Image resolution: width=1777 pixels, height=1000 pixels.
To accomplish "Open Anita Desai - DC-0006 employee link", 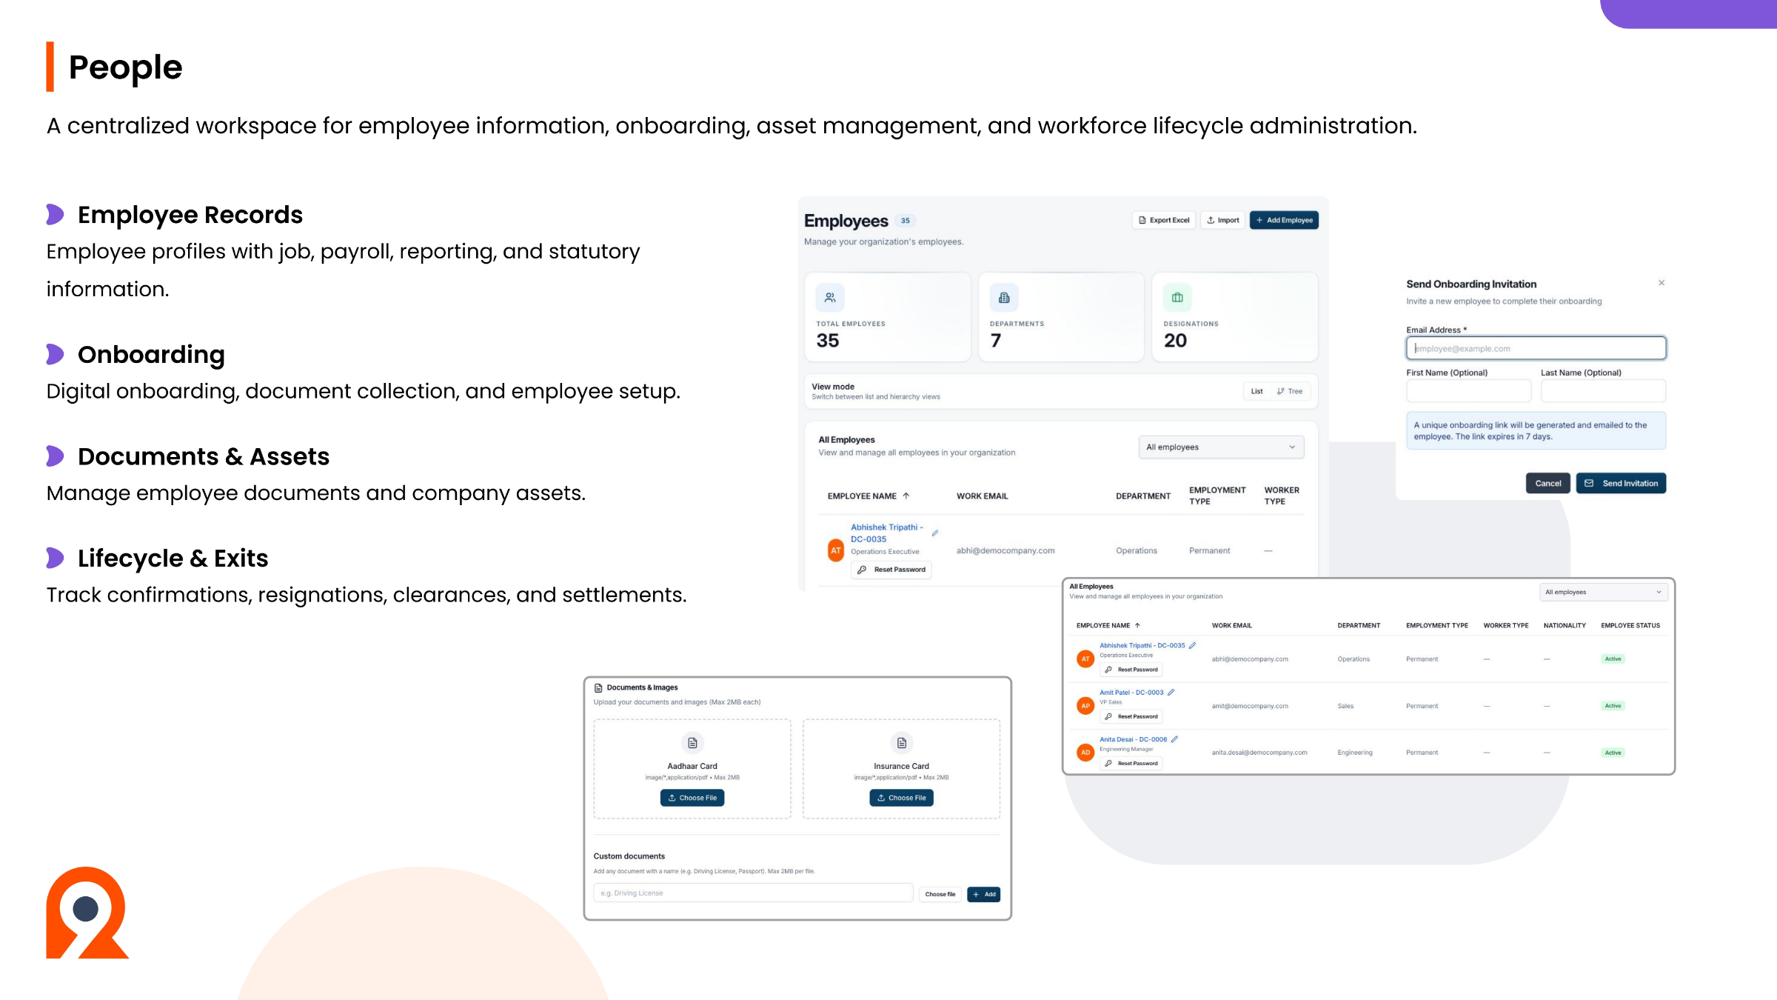I will [1133, 739].
